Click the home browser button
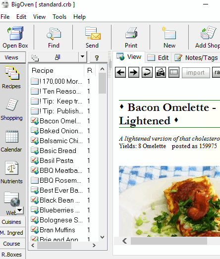 161,72
